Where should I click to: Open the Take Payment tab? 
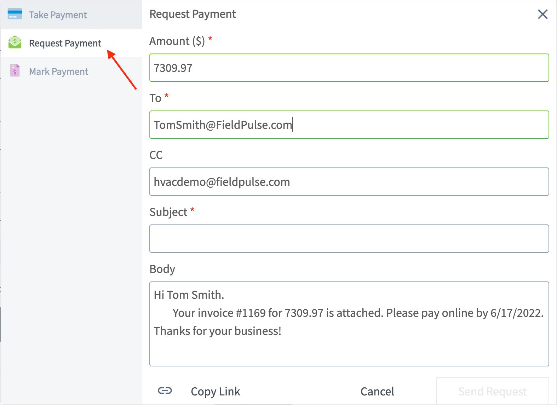pos(58,15)
